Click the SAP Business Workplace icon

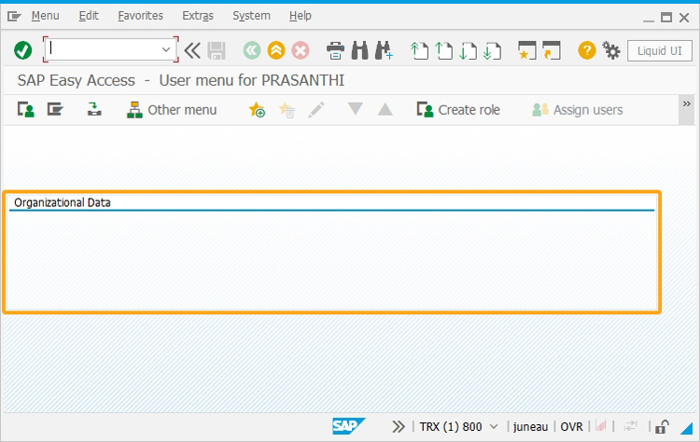[94, 109]
